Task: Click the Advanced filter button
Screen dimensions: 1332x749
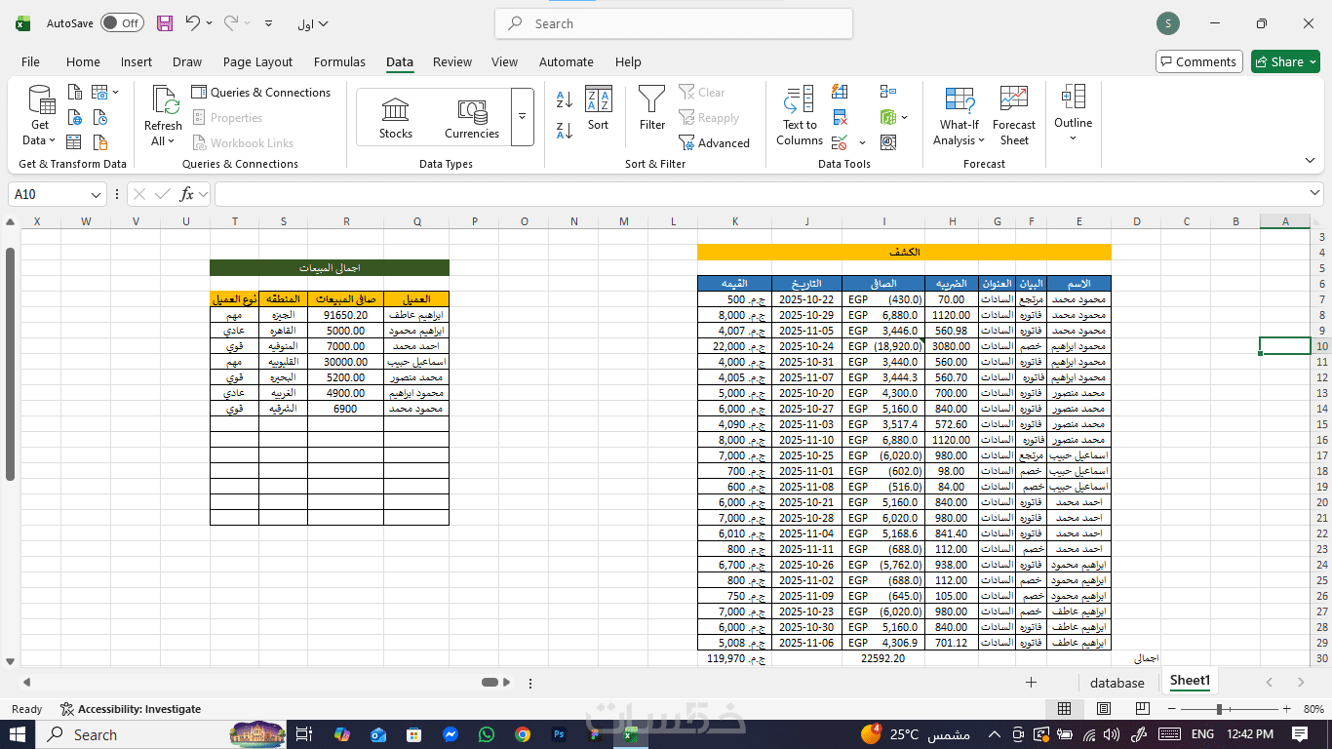Action: [x=715, y=143]
